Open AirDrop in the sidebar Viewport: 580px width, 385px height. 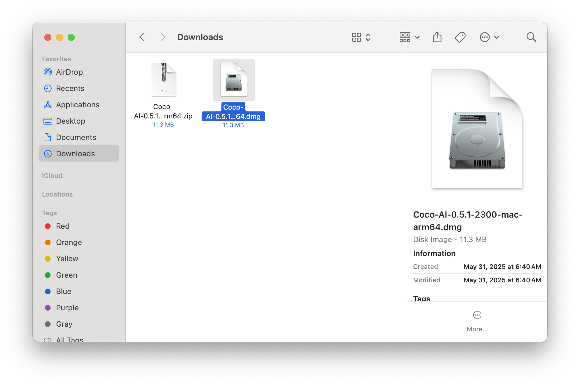coord(69,72)
